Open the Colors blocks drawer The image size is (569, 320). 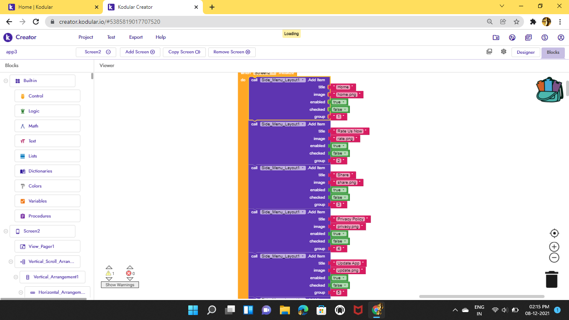(x=47, y=186)
